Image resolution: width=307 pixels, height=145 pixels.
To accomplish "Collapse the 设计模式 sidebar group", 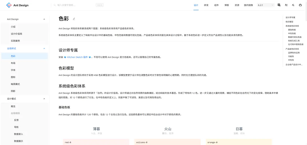I will 44,99.
